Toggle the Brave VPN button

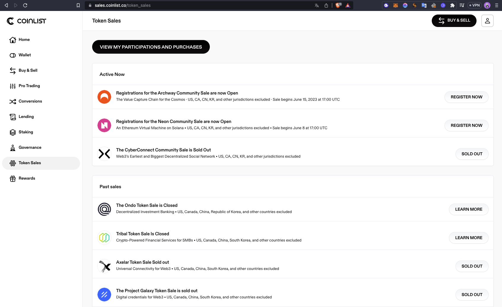[x=474, y=5]
